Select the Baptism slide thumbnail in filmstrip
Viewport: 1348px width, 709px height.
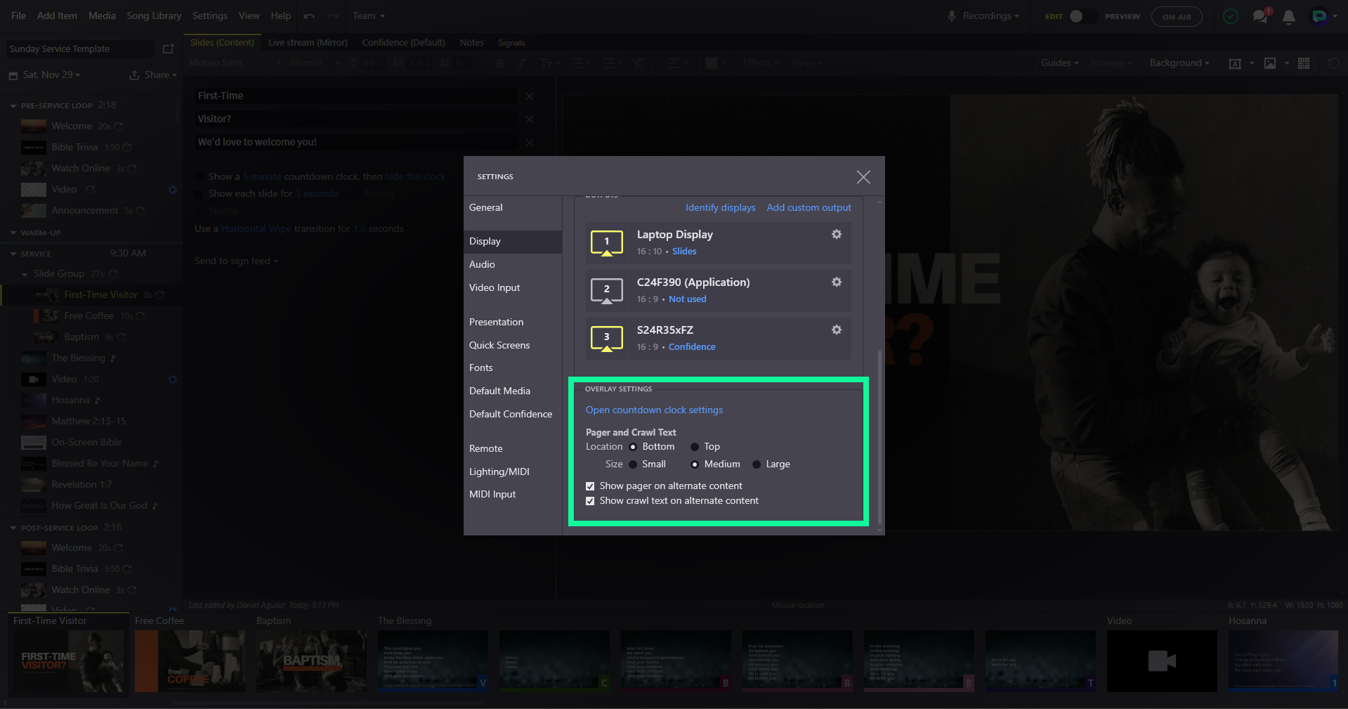point(311,661)
